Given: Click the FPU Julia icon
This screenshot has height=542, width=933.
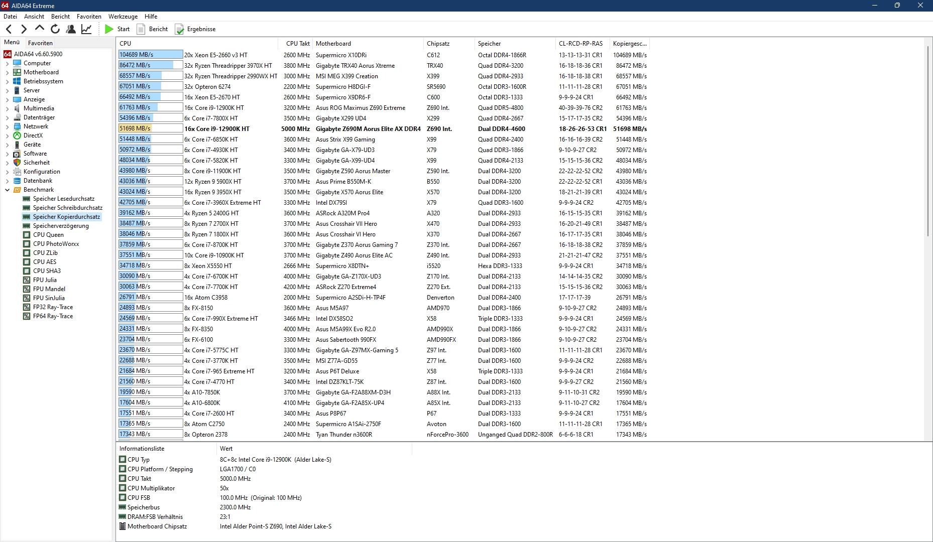Looking at the screenshot, I should [x=27, y=280].
